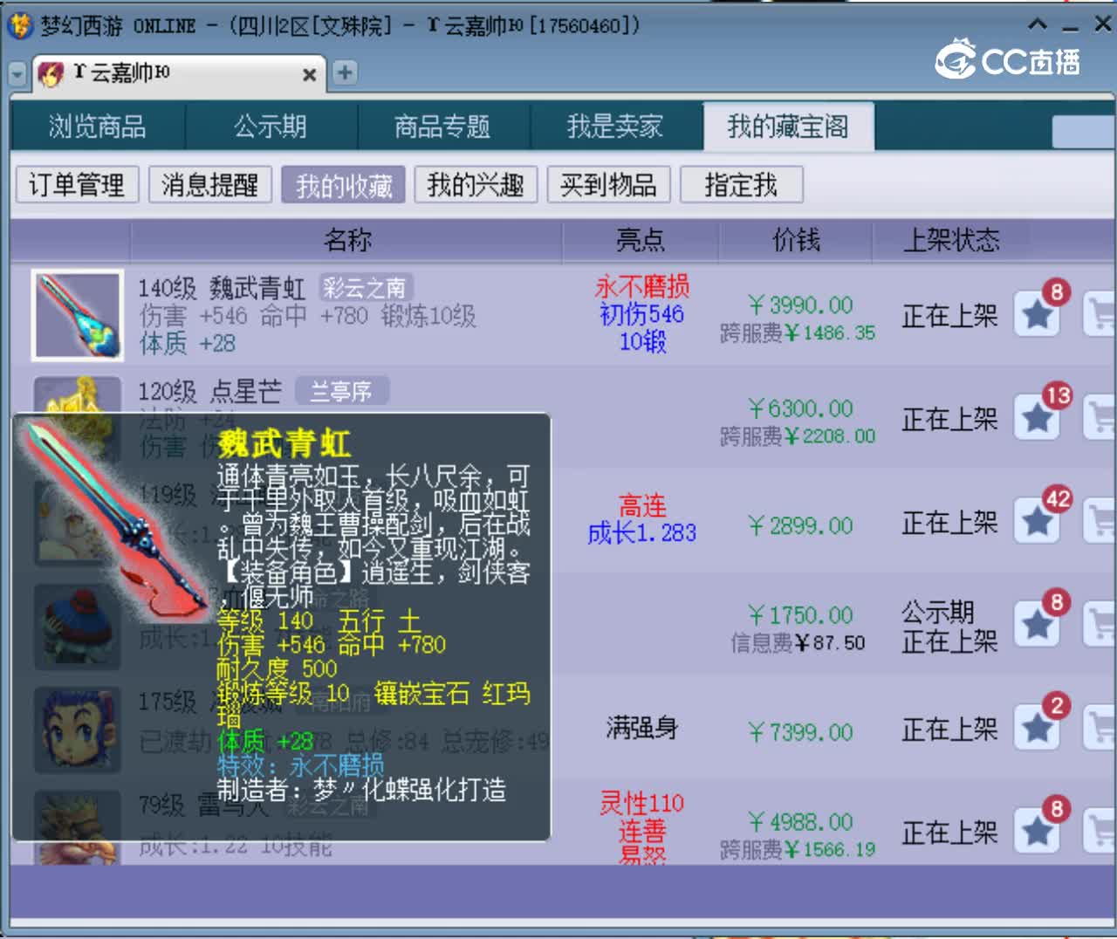Viewport: 1117px width, 939px height.
Task: Click favorite star on 魏武青虹 row
Action: (1037, 315)
